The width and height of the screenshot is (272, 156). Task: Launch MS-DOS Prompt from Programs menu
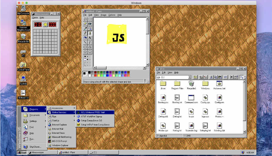(61, 141)
